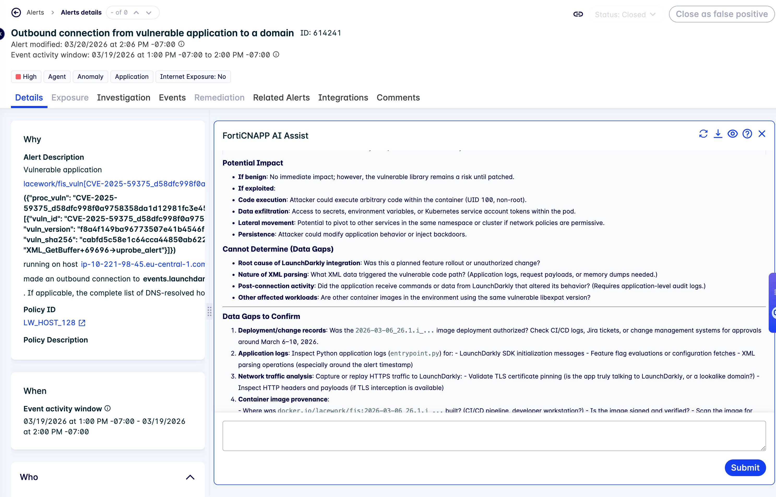Open the Remediation tab
Viewport: 776px width, 497px height.
click(x=219, y=97)
